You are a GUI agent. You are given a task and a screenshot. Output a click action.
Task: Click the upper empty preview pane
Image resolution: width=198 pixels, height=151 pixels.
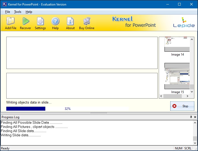click(82, 53)
